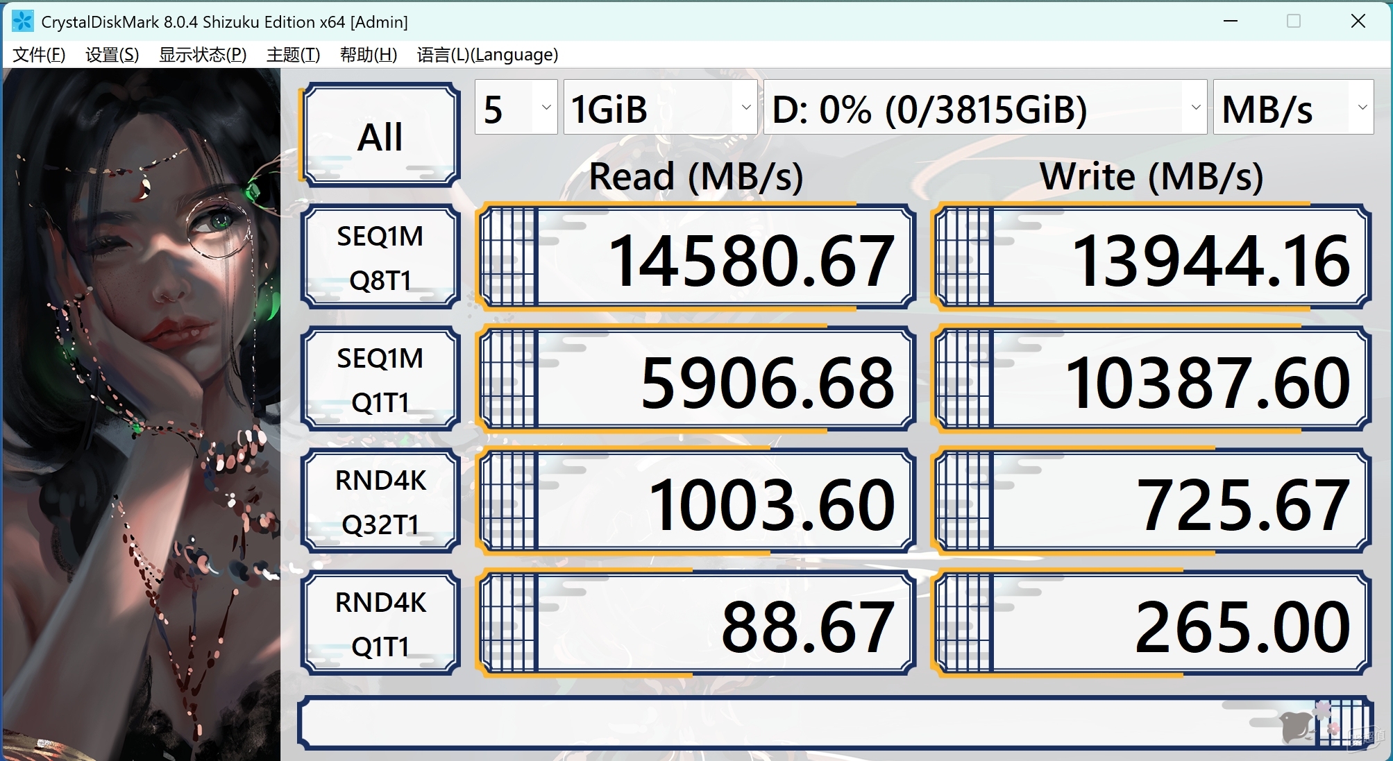Click the RND4K Q32T1 read value 1003.60

696,502
